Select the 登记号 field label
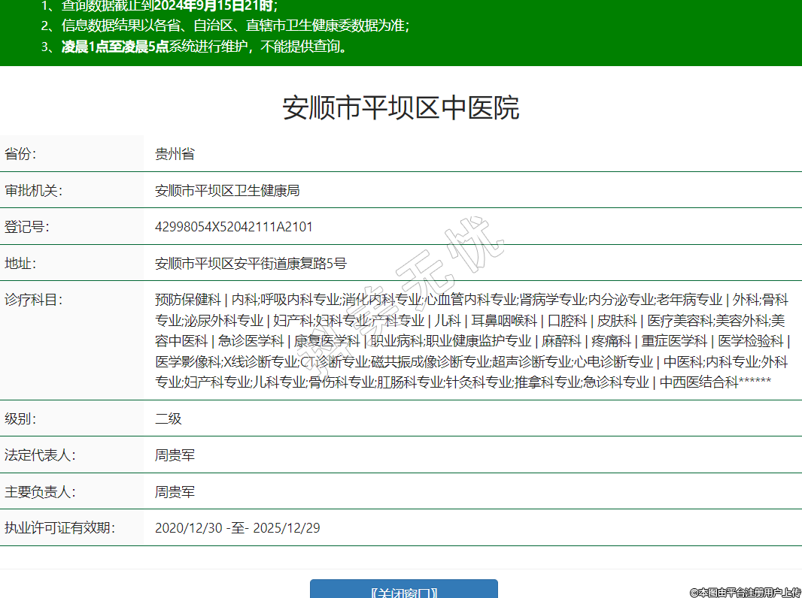 (x=26, y=227)
